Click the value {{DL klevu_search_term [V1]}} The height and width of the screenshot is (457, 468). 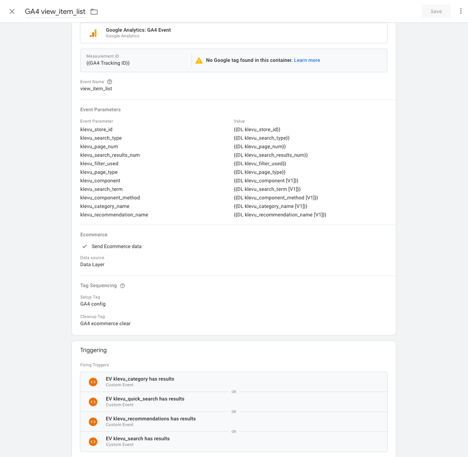267,189
